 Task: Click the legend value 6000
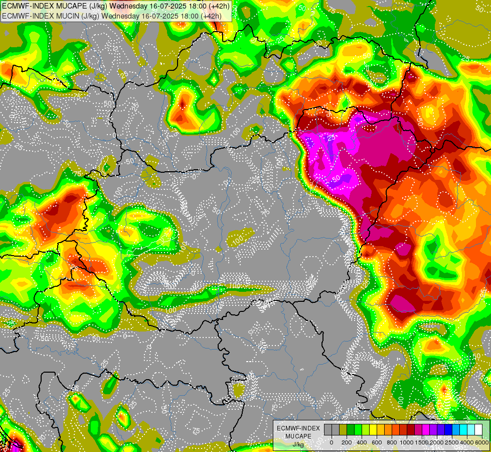tap(482, 442)
